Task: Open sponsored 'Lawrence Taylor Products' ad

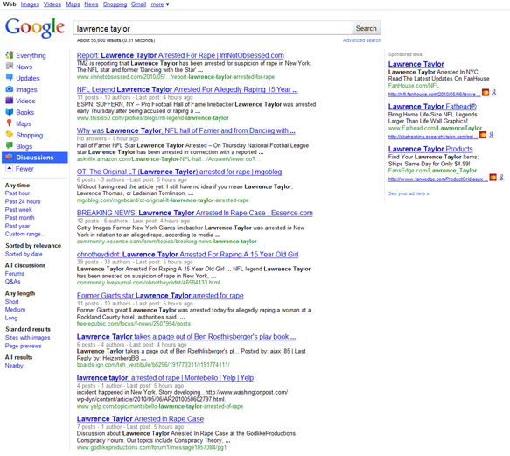Action: pos(430,149)
